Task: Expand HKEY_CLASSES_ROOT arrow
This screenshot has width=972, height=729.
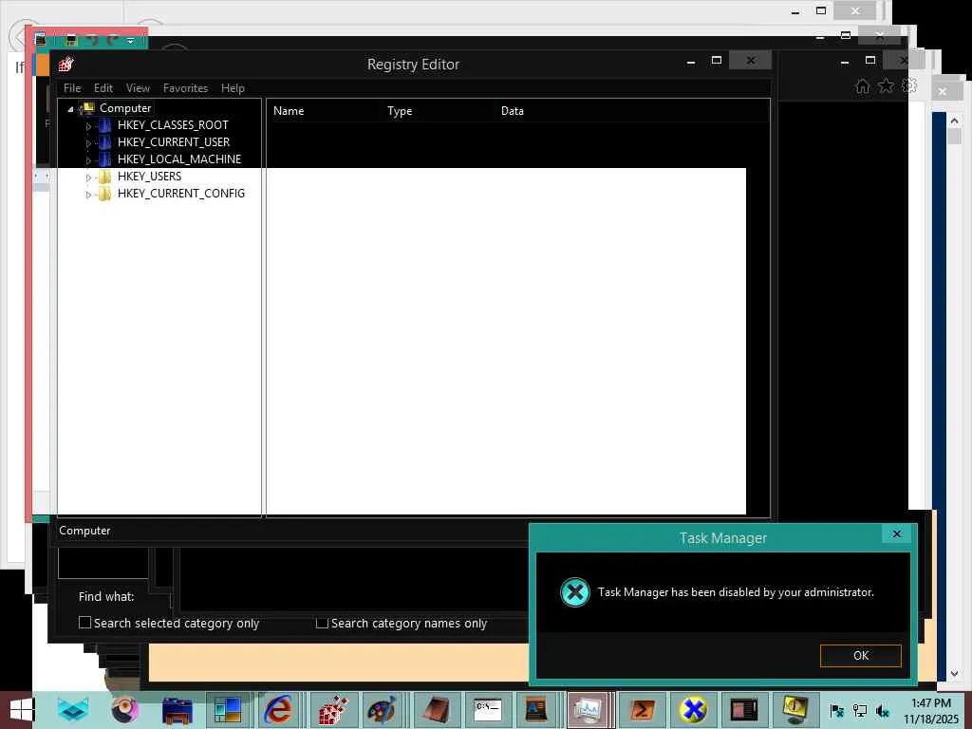Action: [88, 126]
